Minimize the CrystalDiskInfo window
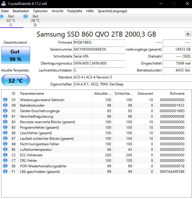The height and width of the screenshot is (199, 192). (161, 3)
